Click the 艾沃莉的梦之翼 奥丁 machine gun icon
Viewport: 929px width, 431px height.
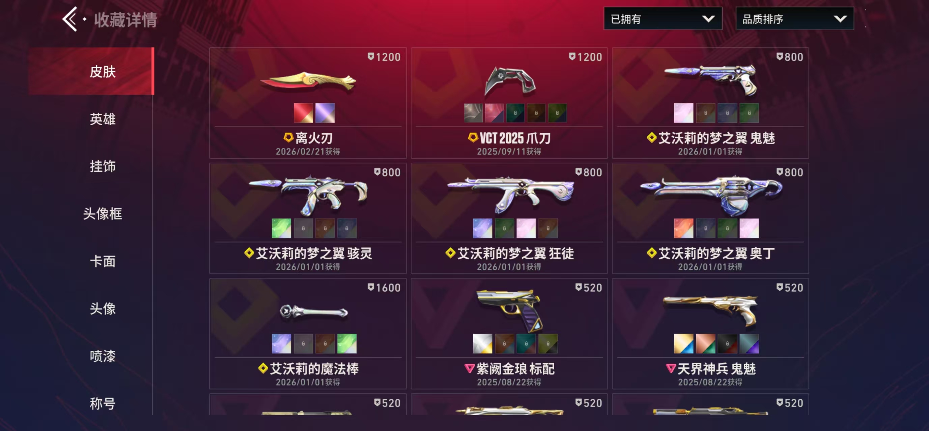click(x=710, y=196)
